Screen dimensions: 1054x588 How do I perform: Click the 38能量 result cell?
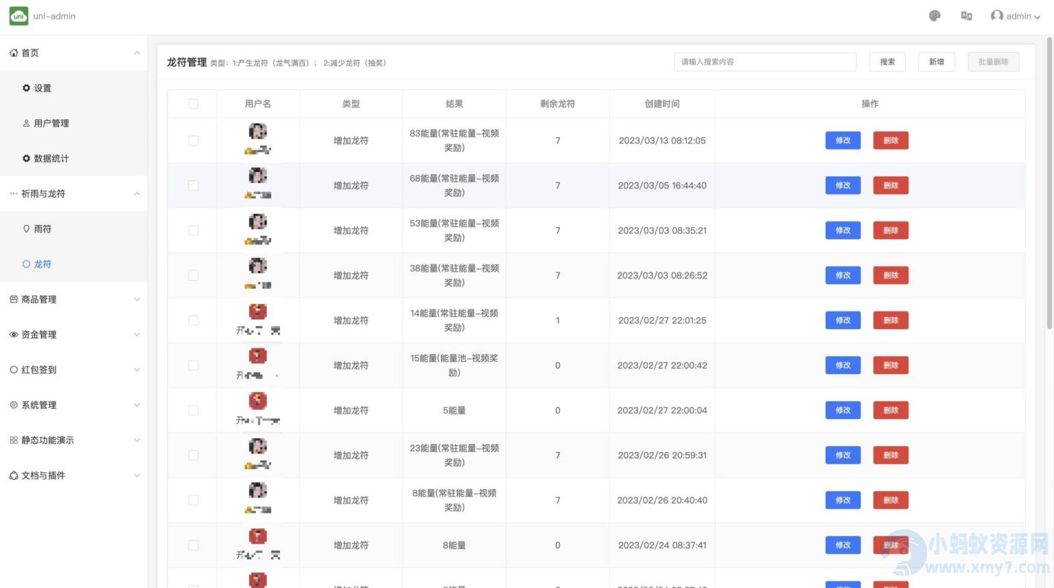(454, 275)
